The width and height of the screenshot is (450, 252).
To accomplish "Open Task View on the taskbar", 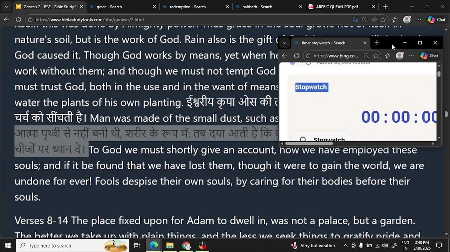I will click(x=137, y=245).
